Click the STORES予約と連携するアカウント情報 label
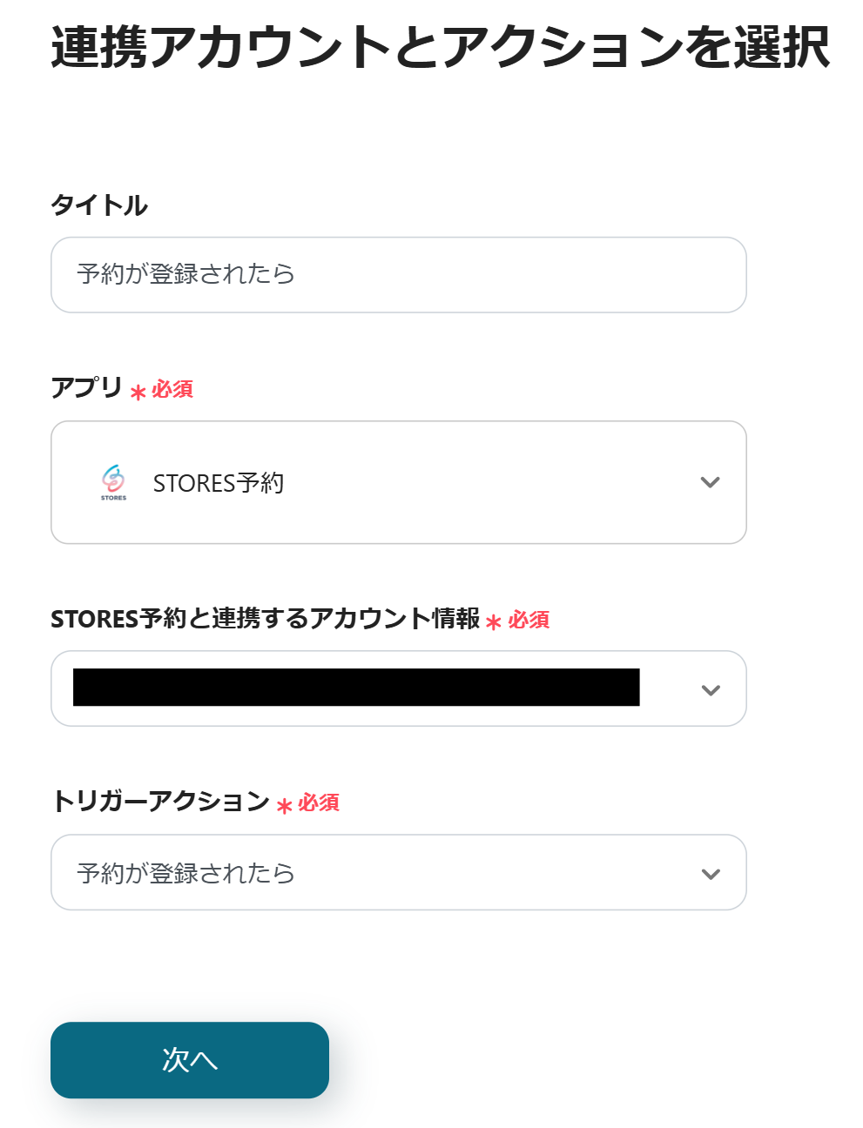 [265, 619]
